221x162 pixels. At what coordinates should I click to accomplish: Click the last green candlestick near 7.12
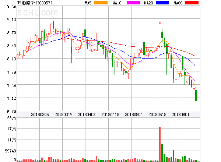[196, 95]
